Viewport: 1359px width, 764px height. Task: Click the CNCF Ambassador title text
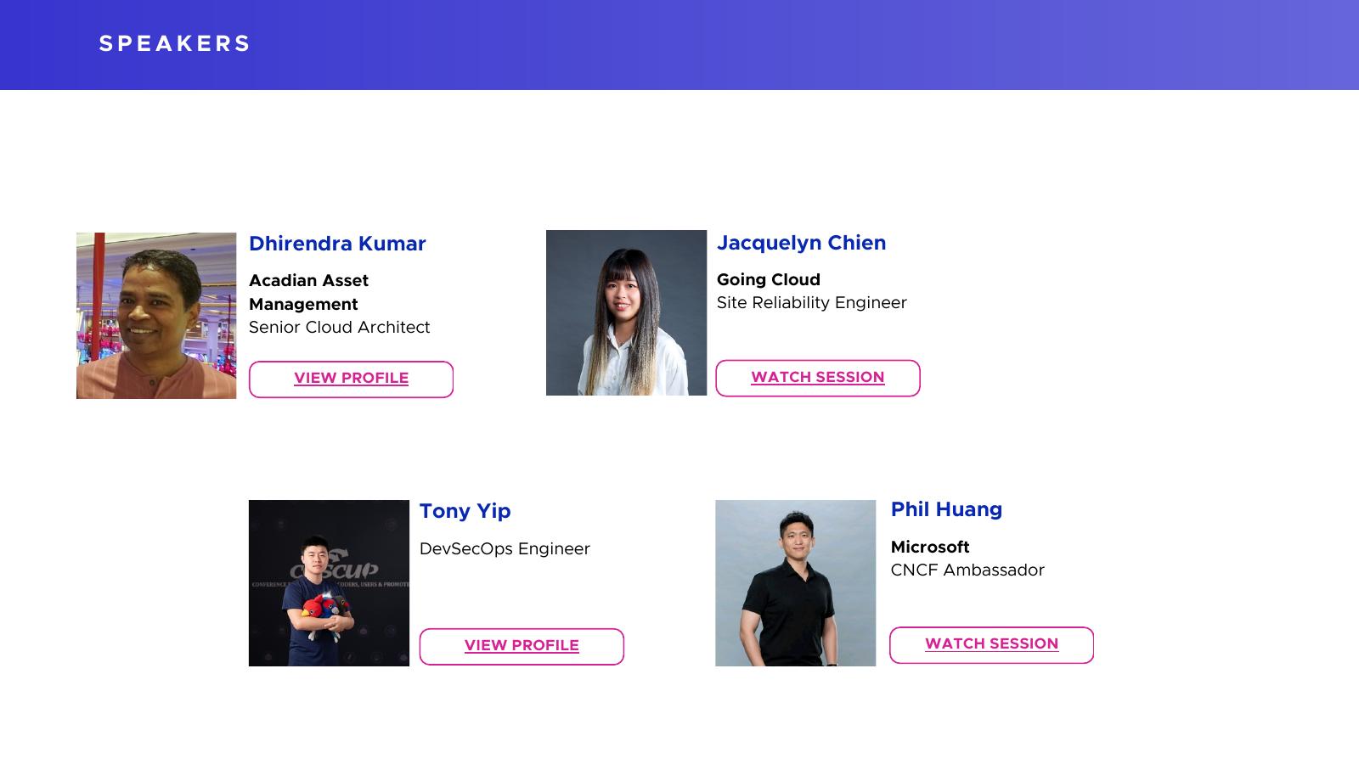[x=967, y=570]
